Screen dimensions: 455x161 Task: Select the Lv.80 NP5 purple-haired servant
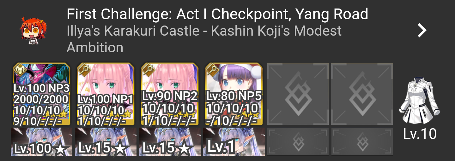point(234,94)
